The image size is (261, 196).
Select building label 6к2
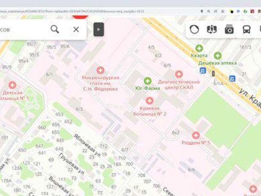(176, 132)
